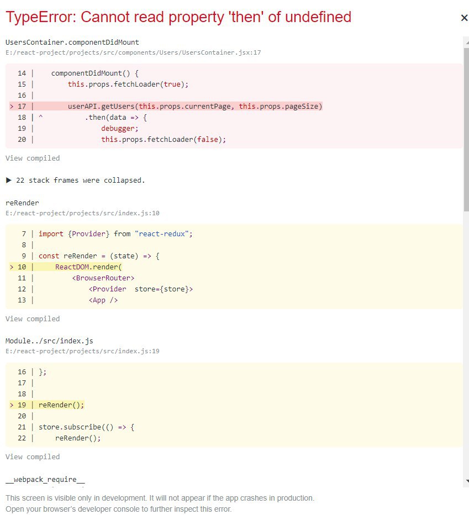Screen dimensions: 469x515
Task: Select the reRender stack frame title
Action: [22, 203]
